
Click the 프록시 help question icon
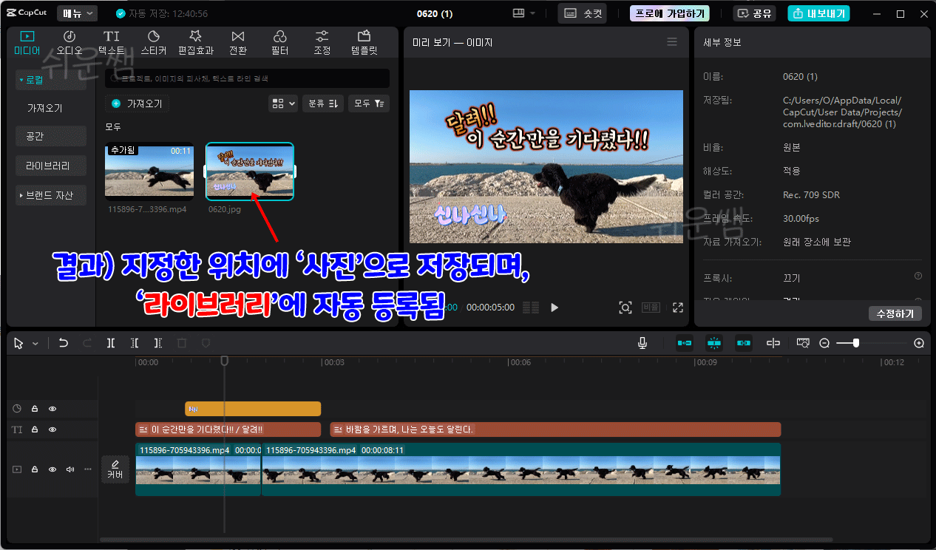pos(918,276)
